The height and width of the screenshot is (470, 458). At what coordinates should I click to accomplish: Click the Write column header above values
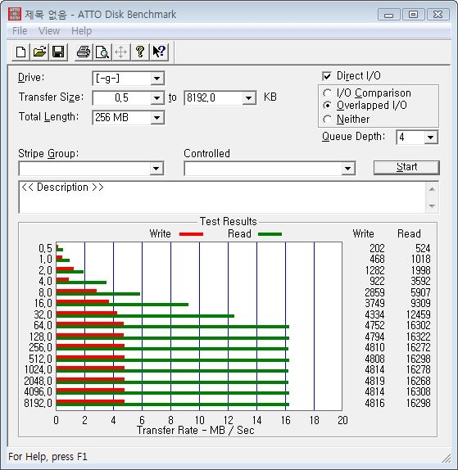coord(363,234)
